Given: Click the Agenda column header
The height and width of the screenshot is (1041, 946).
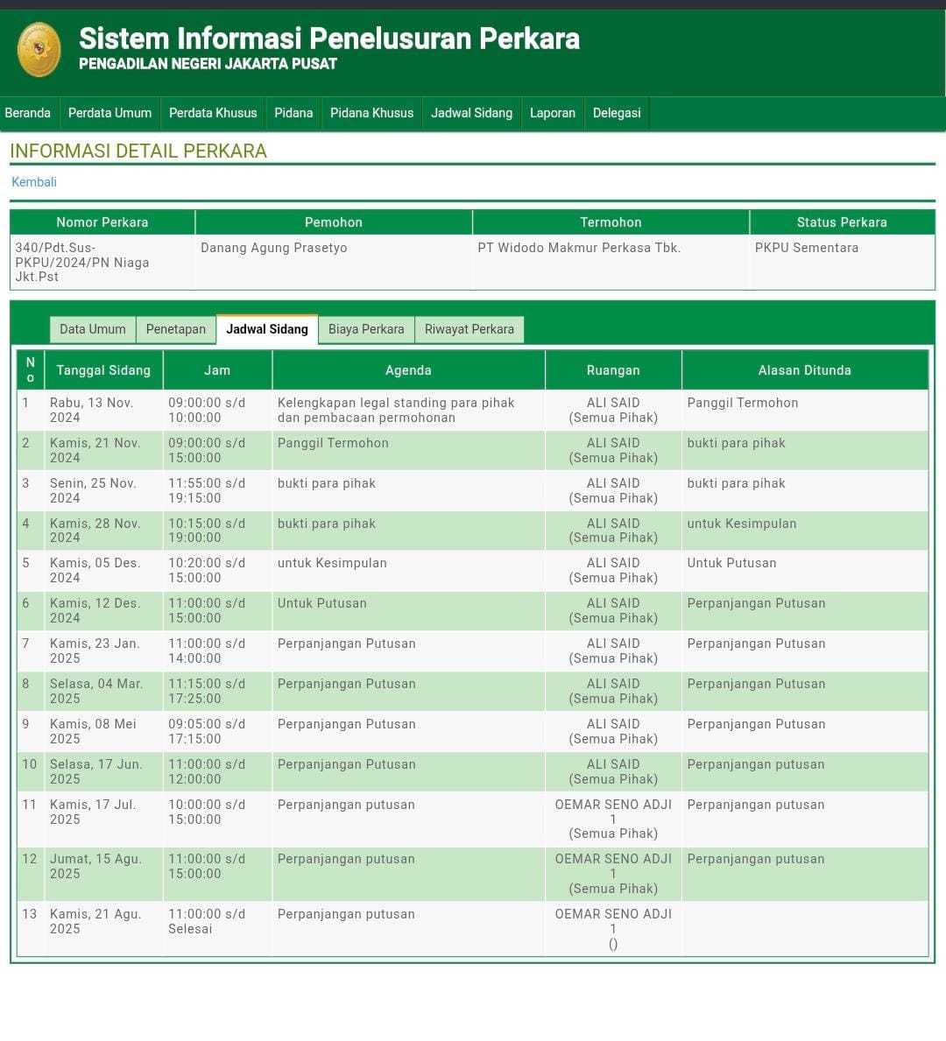Looking at the screenshot, I should [x=408, y=370].
